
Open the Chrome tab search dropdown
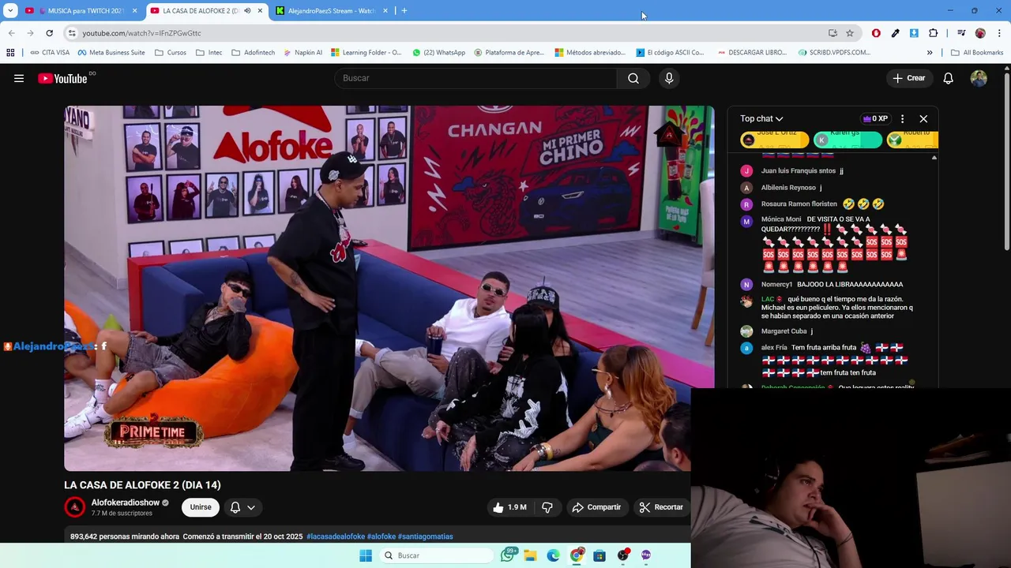pyautogui.click(x=10, y=11)
